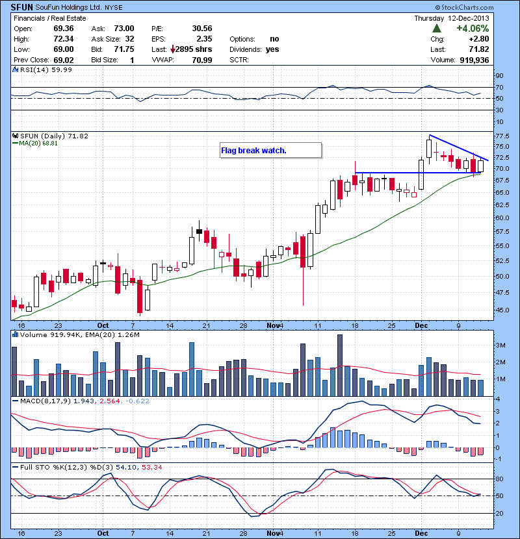Click the RSI indicator icon beside RSI(14)
The image size is (520, 539).
pos(15,69)
